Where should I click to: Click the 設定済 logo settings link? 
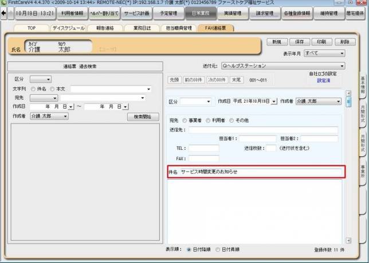pyautogui.click(x=324, y=81)
